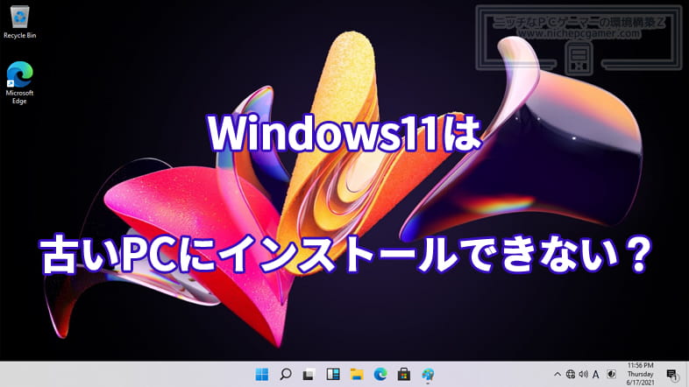Open clock showing 11:56 PM Thursday
689x387 pixels.
[x=640, y=374]
